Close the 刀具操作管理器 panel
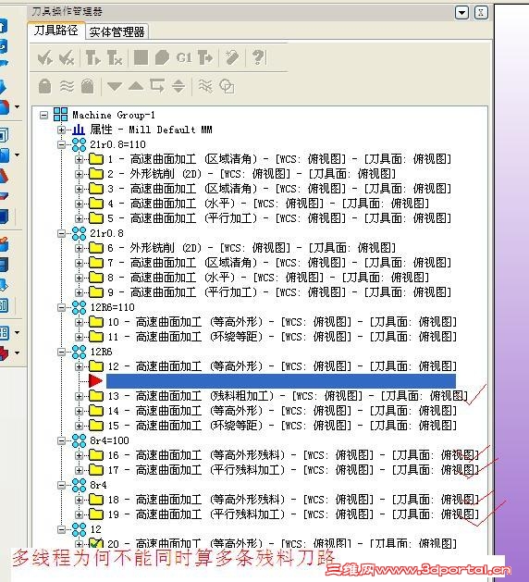This screenshot has height=582, width=529. pyautogui.click(x=481, y=13)
